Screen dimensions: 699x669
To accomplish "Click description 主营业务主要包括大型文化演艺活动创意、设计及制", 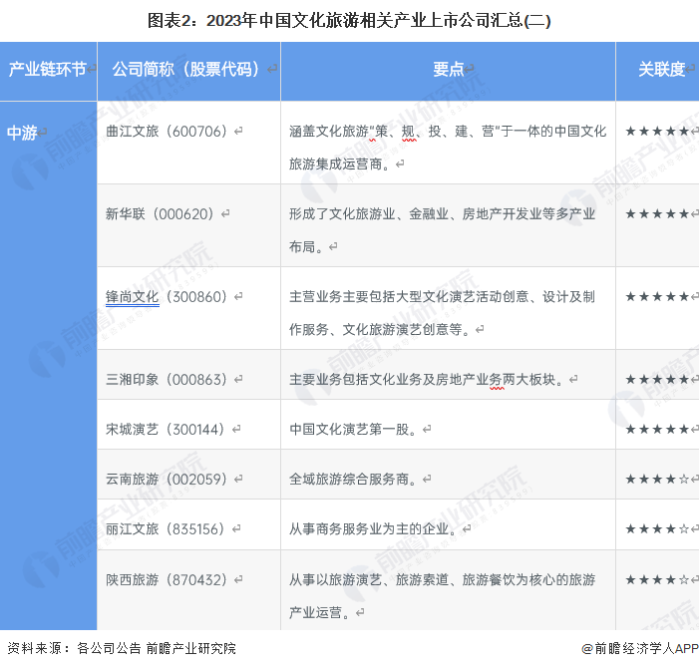I will [x=442, y=297].
